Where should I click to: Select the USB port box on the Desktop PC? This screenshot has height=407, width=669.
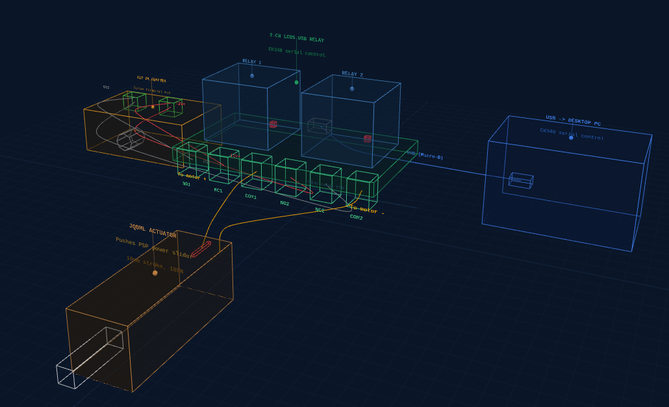pyautogui.click(x=521, y=180)
